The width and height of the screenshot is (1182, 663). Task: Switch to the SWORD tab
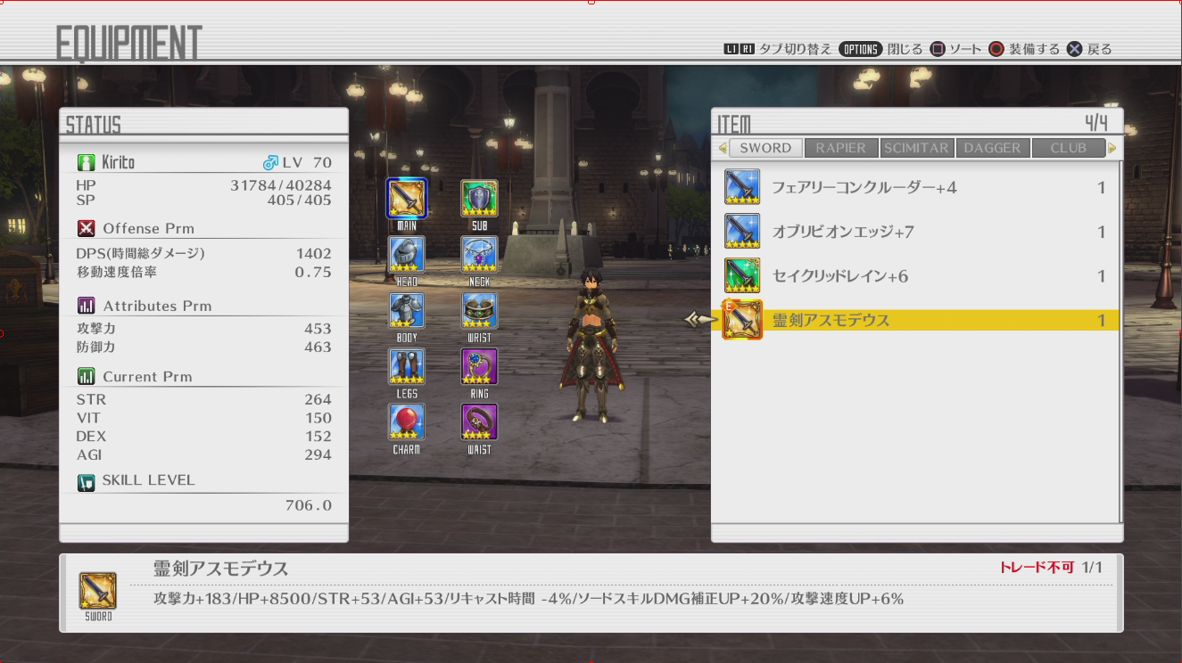coord(765,148)
